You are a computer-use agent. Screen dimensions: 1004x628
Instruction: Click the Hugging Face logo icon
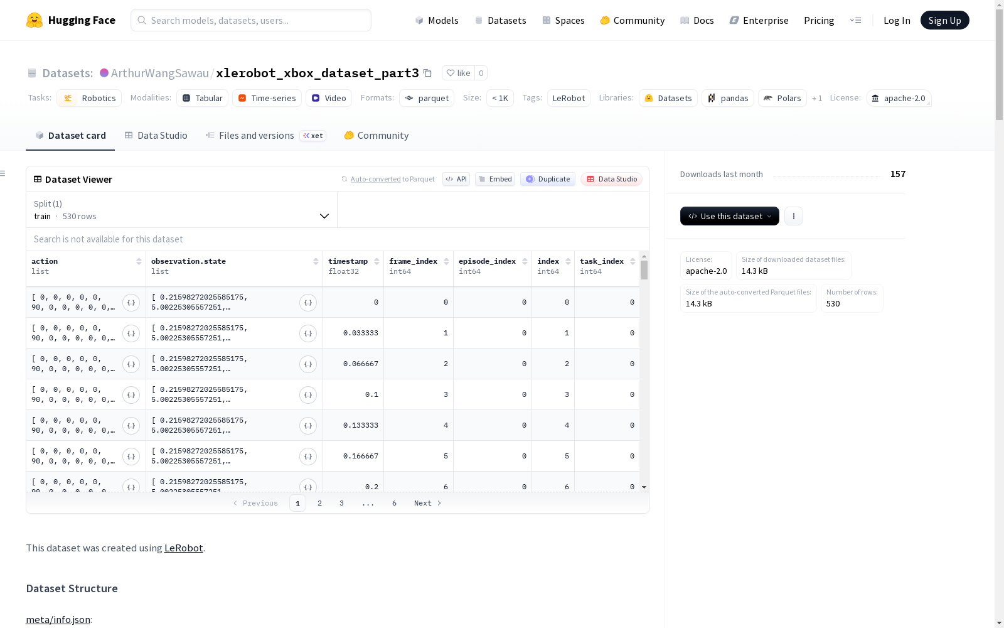tap(35, 20)
